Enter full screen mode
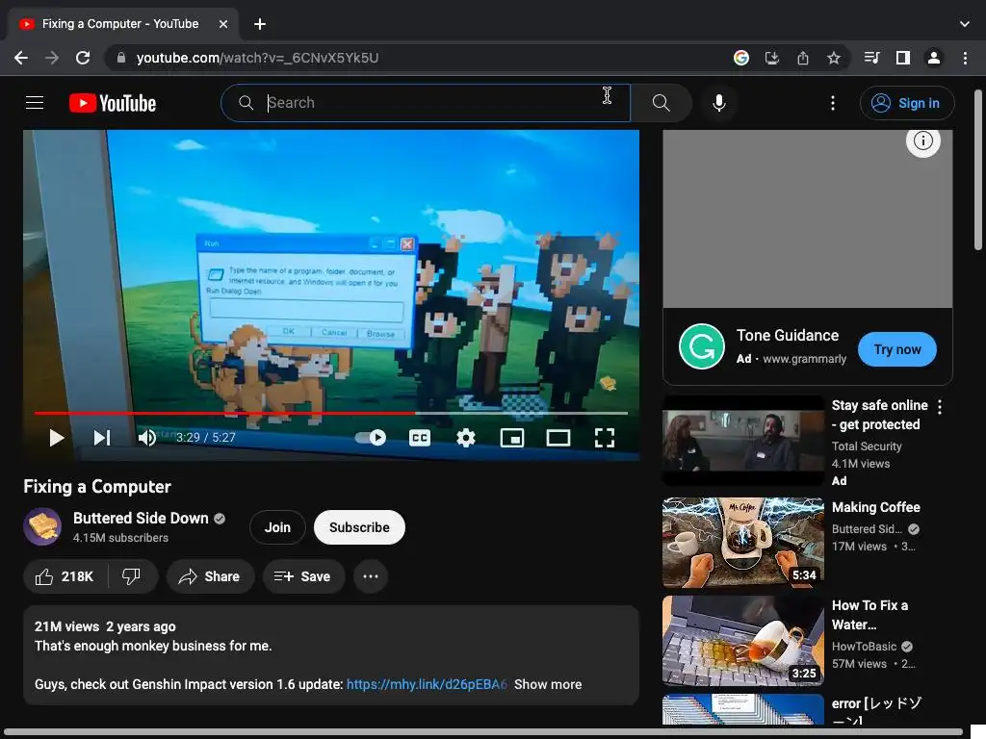986x739 pixels. [605, 438]
